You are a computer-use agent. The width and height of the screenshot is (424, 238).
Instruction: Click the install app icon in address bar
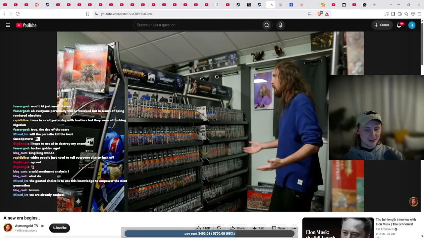coord(310,14)
